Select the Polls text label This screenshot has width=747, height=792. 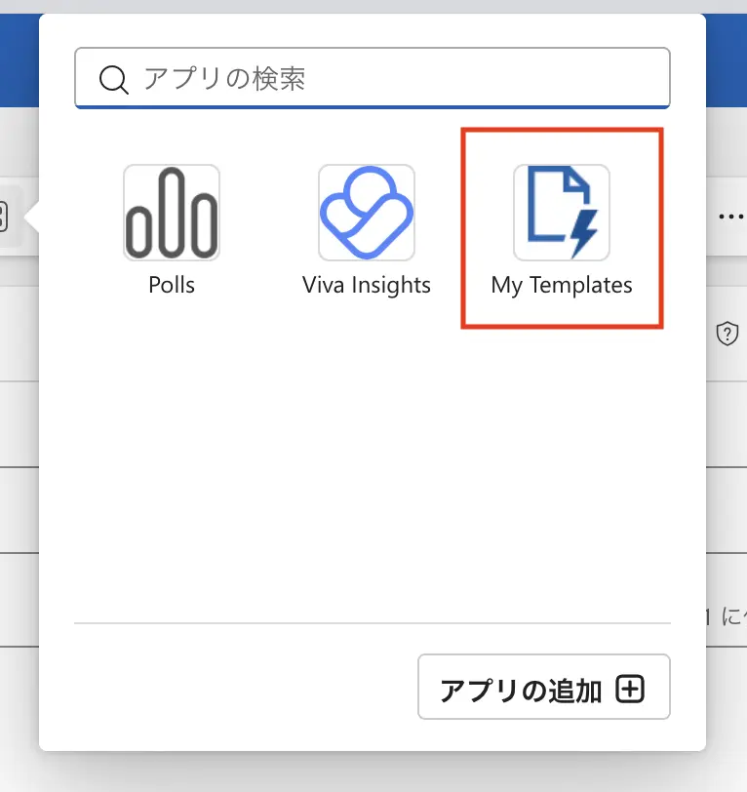[x=172, y=286]
